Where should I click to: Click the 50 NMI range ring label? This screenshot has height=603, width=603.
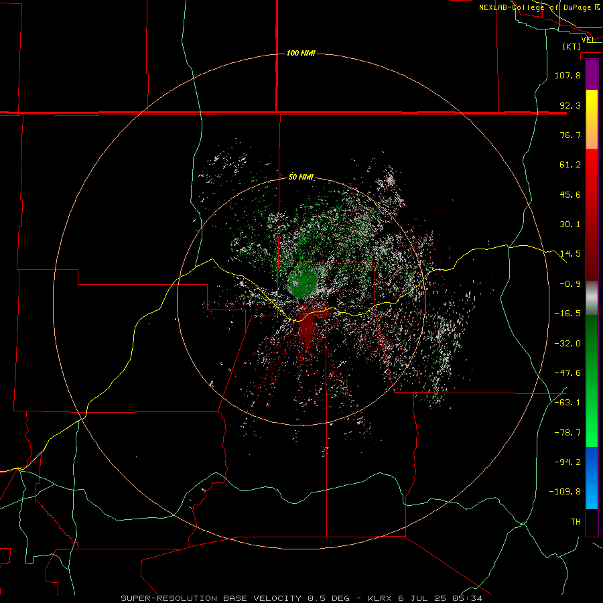[x=301, y=177]
